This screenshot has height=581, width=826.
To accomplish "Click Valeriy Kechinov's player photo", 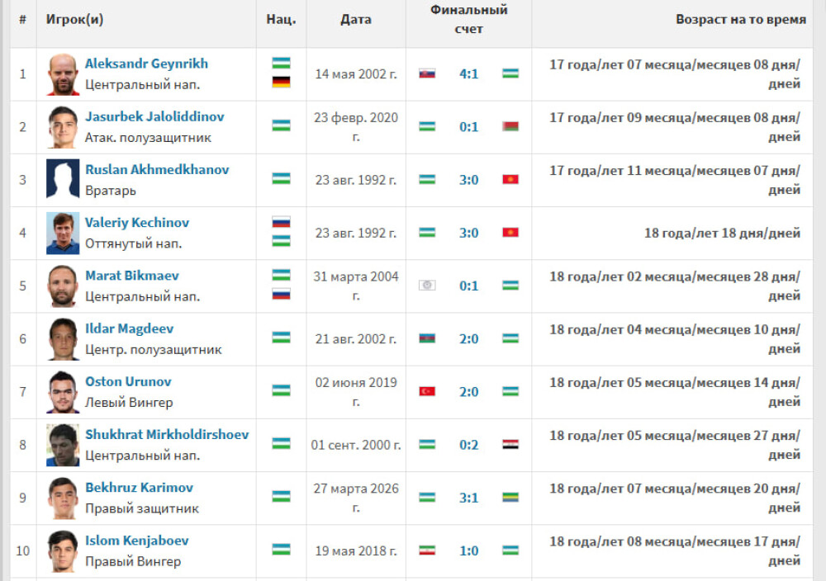I will pyautogui.click(x=63, y=233).
